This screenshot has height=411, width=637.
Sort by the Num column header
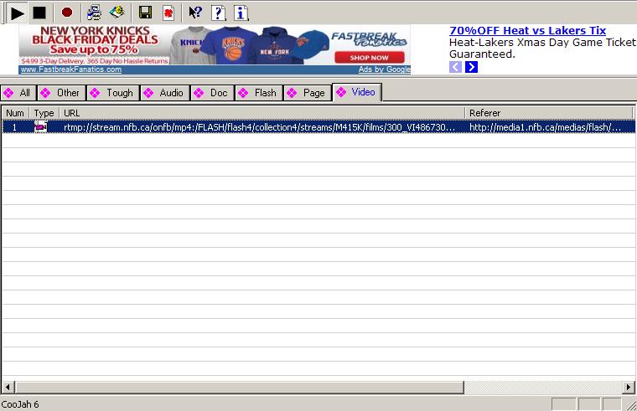(x=15, y=113)
